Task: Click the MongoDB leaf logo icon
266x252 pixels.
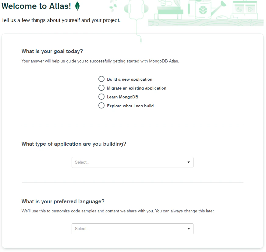Action: point(77,6)
